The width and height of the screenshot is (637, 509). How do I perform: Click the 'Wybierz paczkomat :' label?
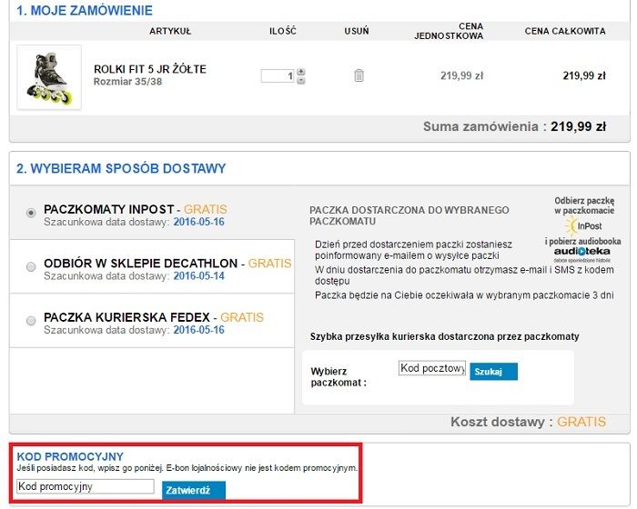point(339,377)
